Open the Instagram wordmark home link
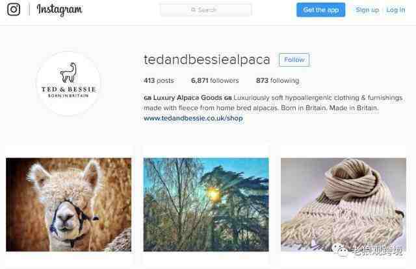Viewport: 416px width, 269px height. tap(60, 10)
